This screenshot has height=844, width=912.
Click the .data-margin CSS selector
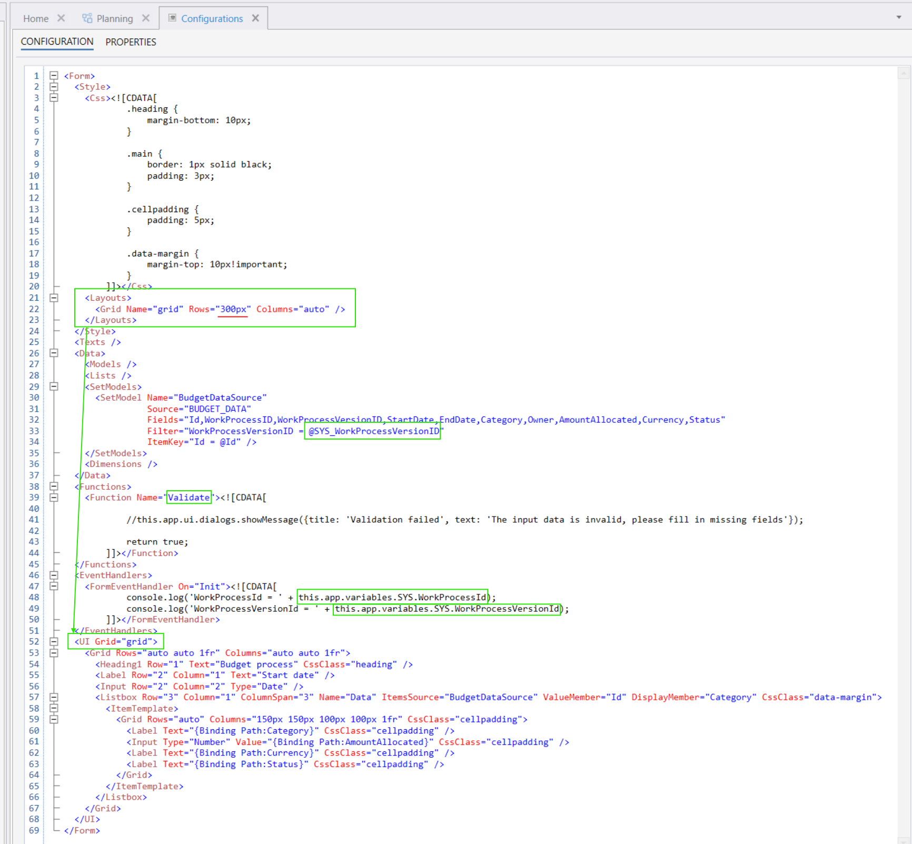click(x=157, y=254)
